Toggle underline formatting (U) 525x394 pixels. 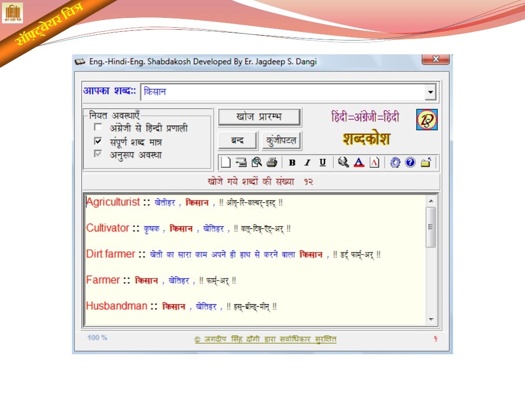(x=322, y=163)
